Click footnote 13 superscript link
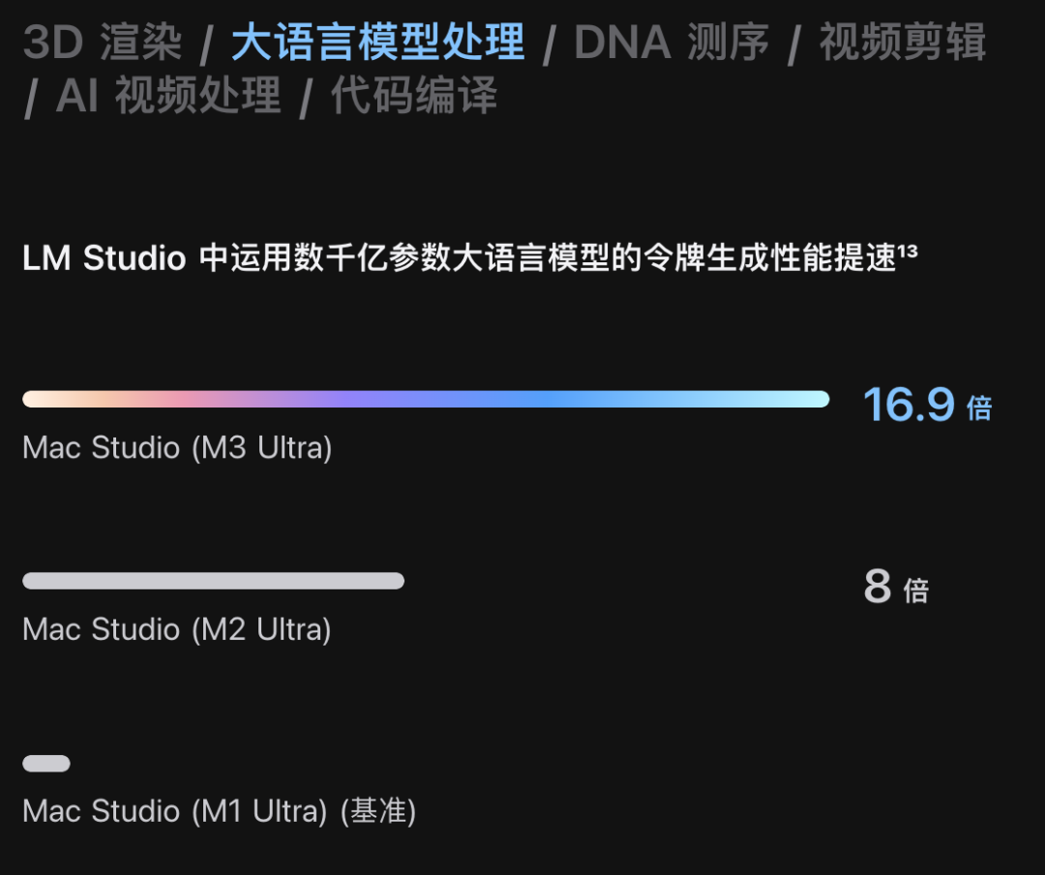Viewport: 1045px width, 875px height. [907, 252]
